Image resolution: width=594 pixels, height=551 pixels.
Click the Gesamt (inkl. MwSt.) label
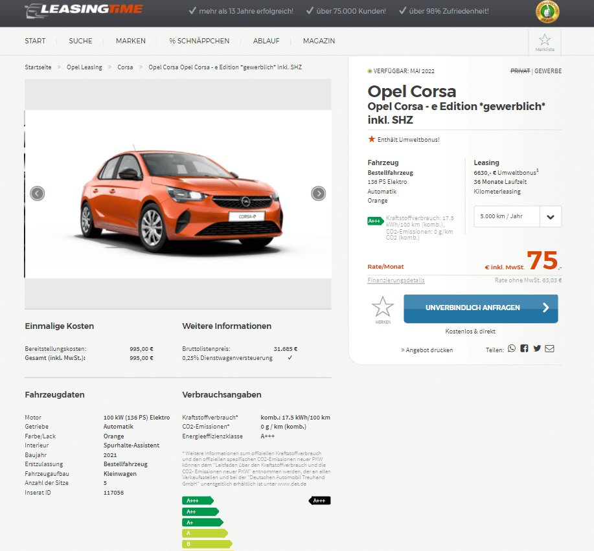tap(55, 358)
